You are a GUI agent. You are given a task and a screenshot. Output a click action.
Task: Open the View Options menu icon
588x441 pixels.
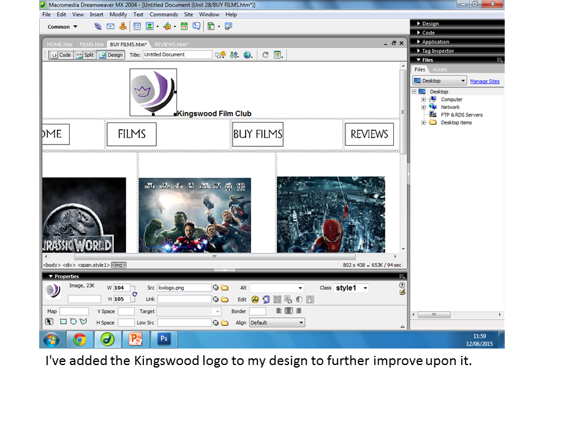278,55
